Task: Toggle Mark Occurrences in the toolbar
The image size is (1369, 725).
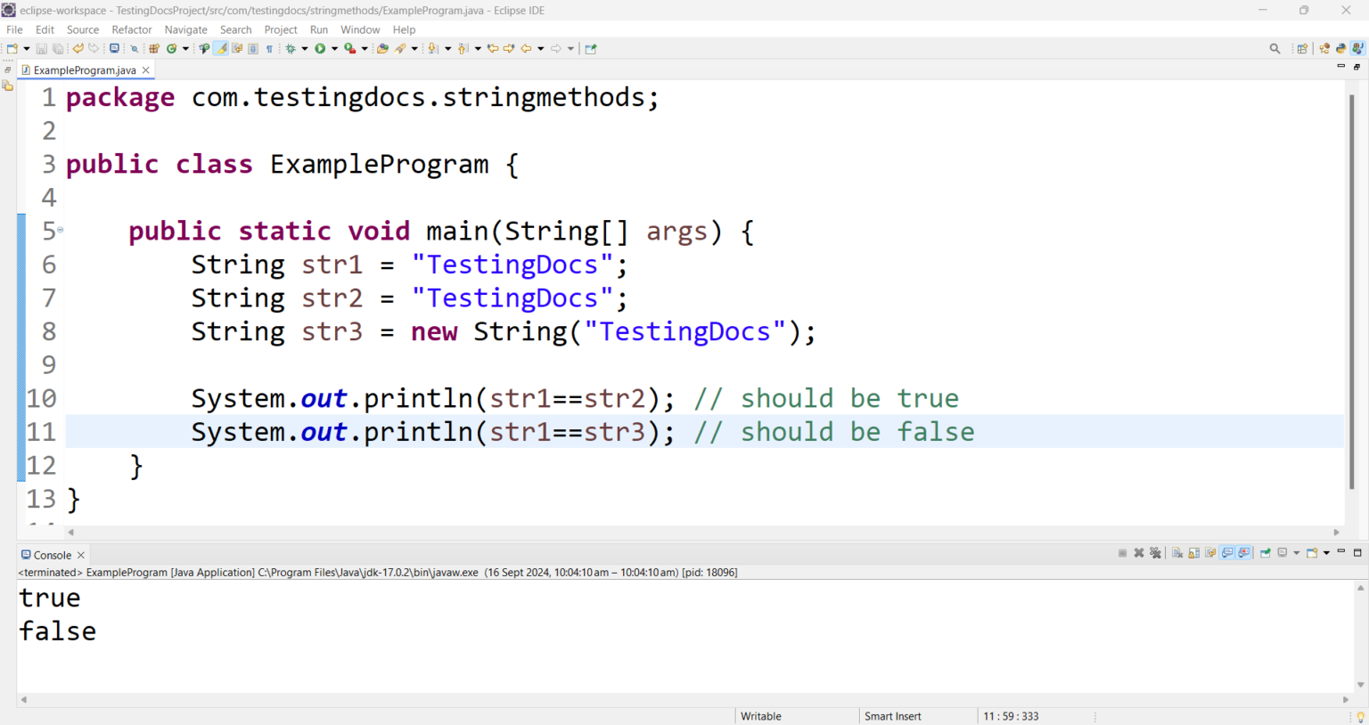Action: coord(219,48)
